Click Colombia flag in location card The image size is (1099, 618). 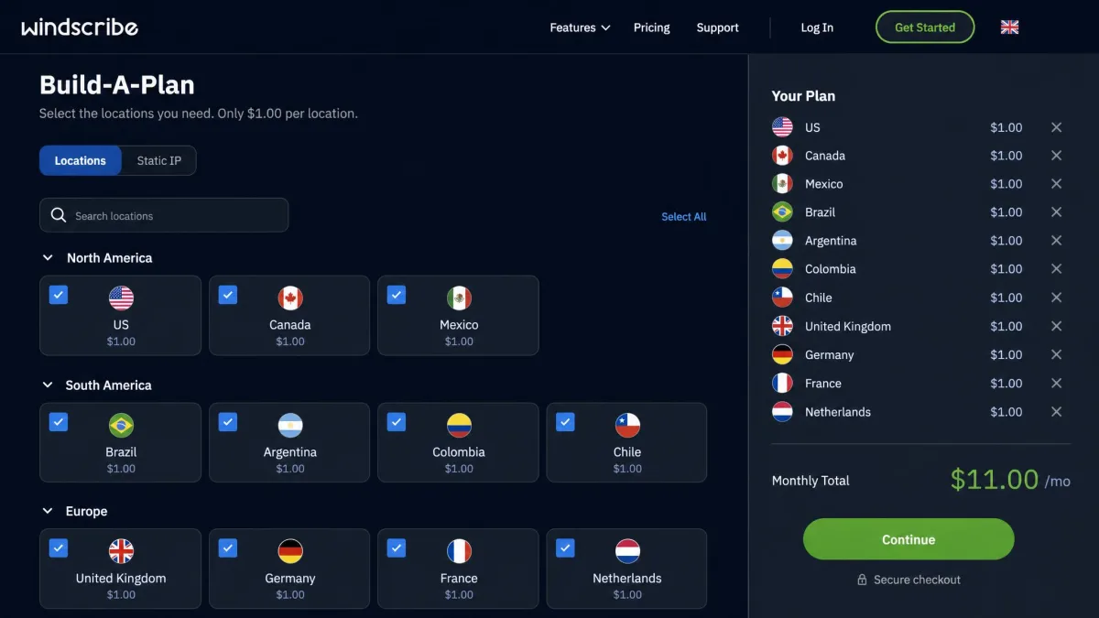(x=459, y=426)
